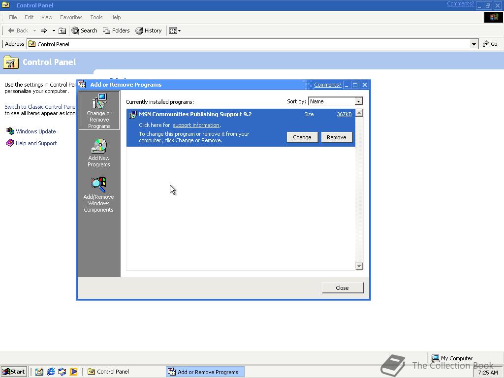Open the Tools menu
The width and height of the screenshot is (504, 378).
point(96,17)
